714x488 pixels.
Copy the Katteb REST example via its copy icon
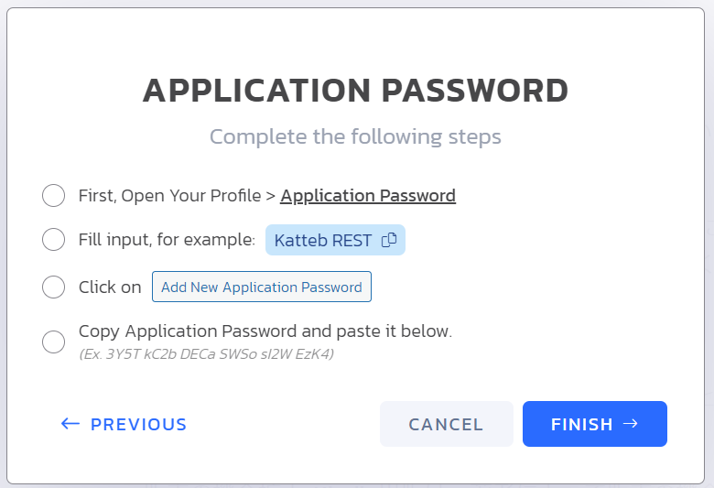(389, 240)
